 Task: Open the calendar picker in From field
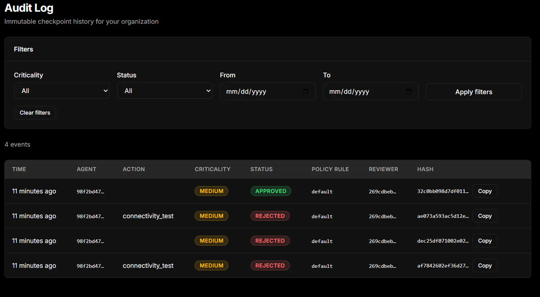click(305, 92)
